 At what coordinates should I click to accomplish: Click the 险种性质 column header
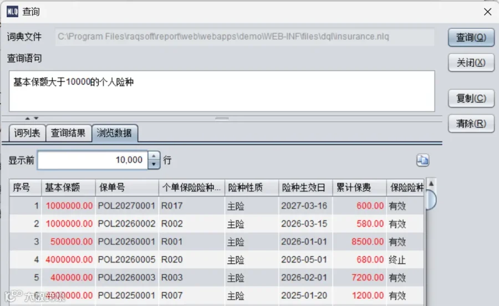(251, 188)
